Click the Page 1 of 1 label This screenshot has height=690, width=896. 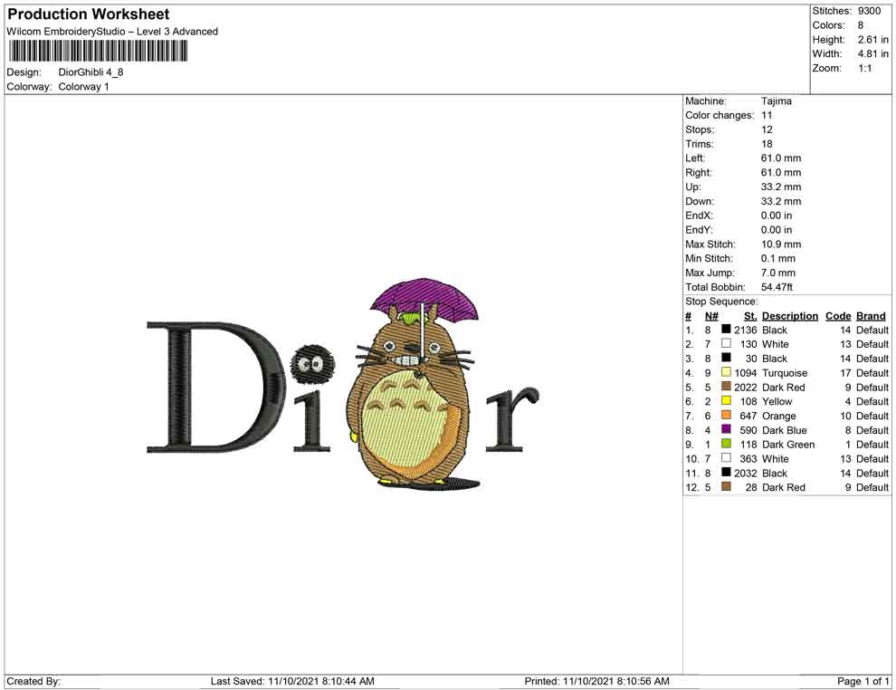click(863, 681)
